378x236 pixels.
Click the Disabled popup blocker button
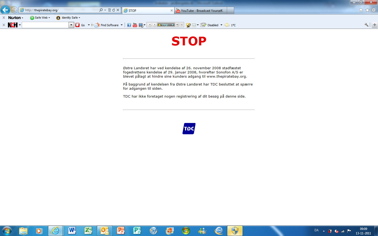[210, 25]
